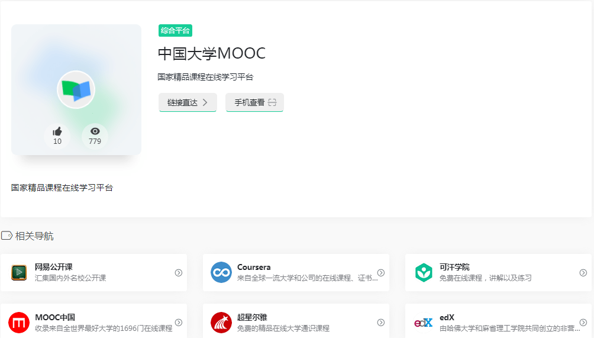Click the eye views icon
The image size is (594, 338).
95,131
